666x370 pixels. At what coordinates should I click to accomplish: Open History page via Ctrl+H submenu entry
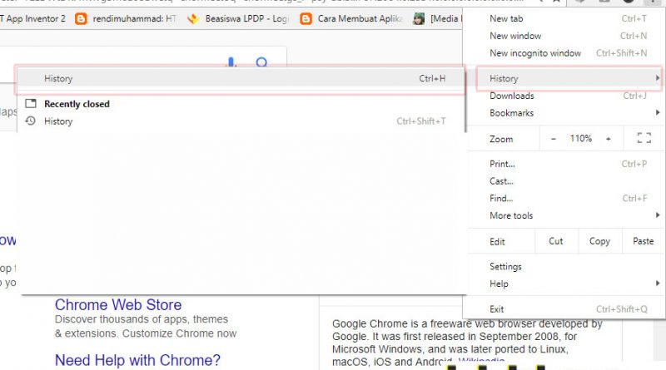click(x=241, y=78)
